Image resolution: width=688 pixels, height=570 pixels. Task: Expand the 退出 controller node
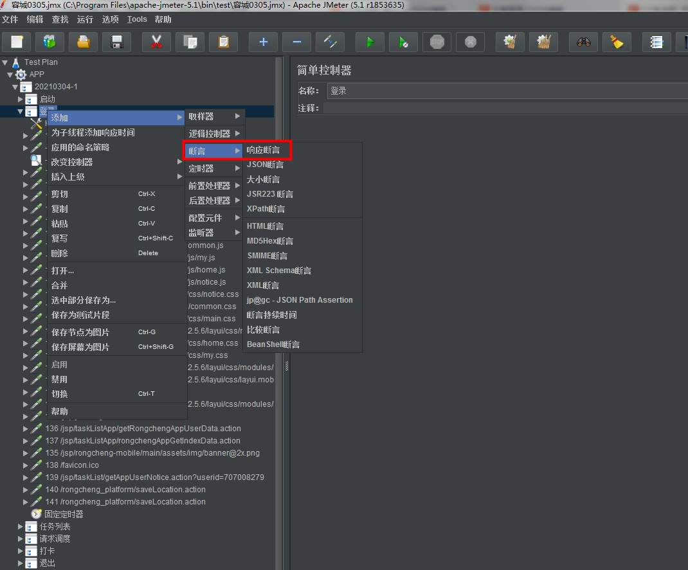click(20, 563)
